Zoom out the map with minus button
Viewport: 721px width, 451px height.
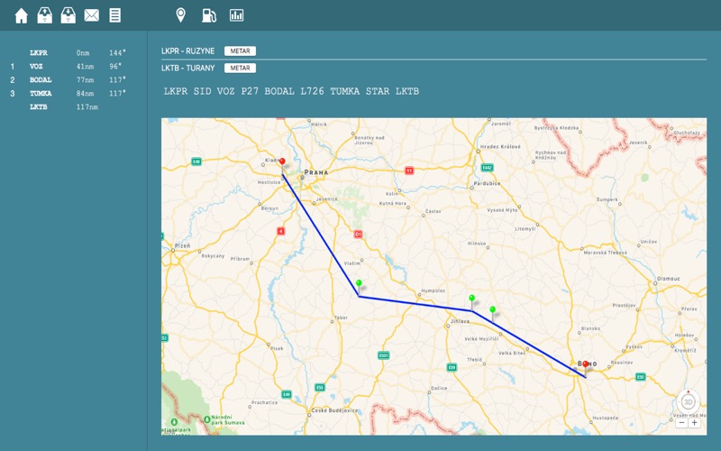(x=682, y=422)
